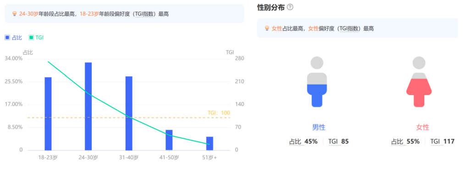This screenshot has width=471, height=169.
Task: Click the 41-50岁 bar in chart
Action: point(169,140)
